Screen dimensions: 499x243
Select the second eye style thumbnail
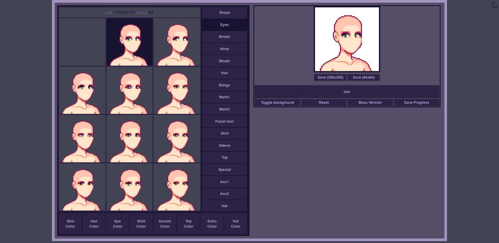(129, 42)
